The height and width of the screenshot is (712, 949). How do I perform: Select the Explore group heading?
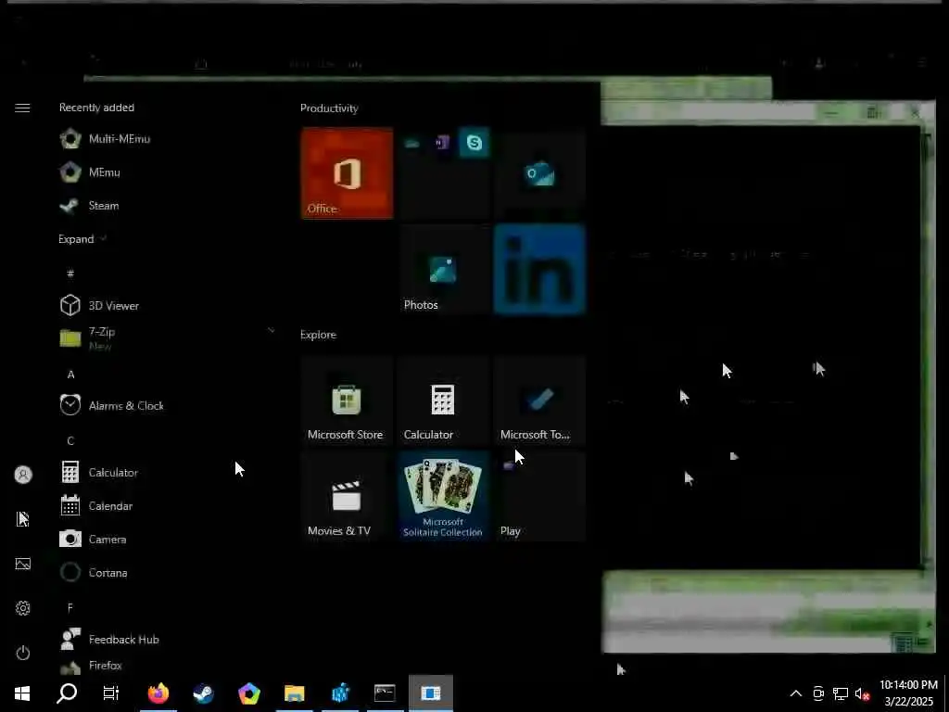point(319,335)
